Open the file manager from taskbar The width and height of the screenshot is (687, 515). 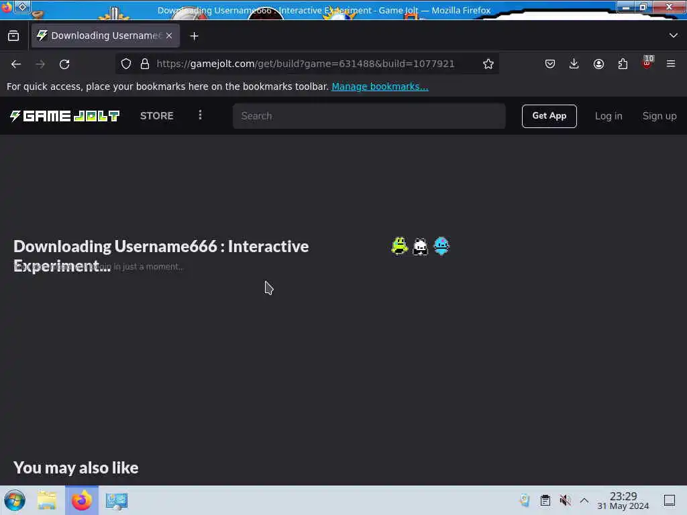(47, 500)
